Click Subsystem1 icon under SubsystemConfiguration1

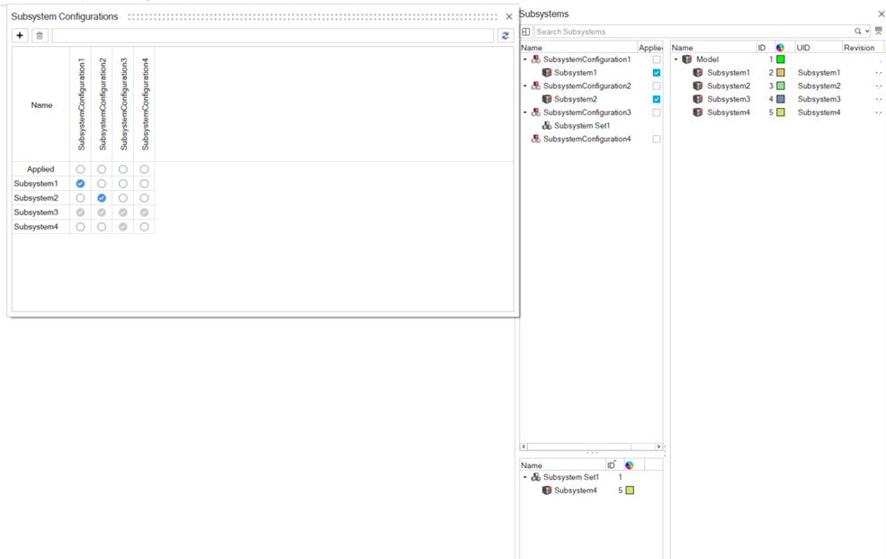click(546, 72)
